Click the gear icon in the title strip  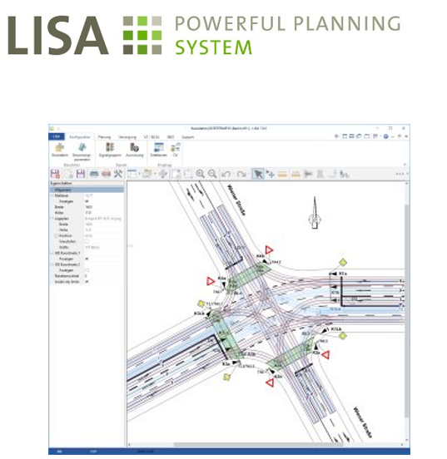[336, 136]
